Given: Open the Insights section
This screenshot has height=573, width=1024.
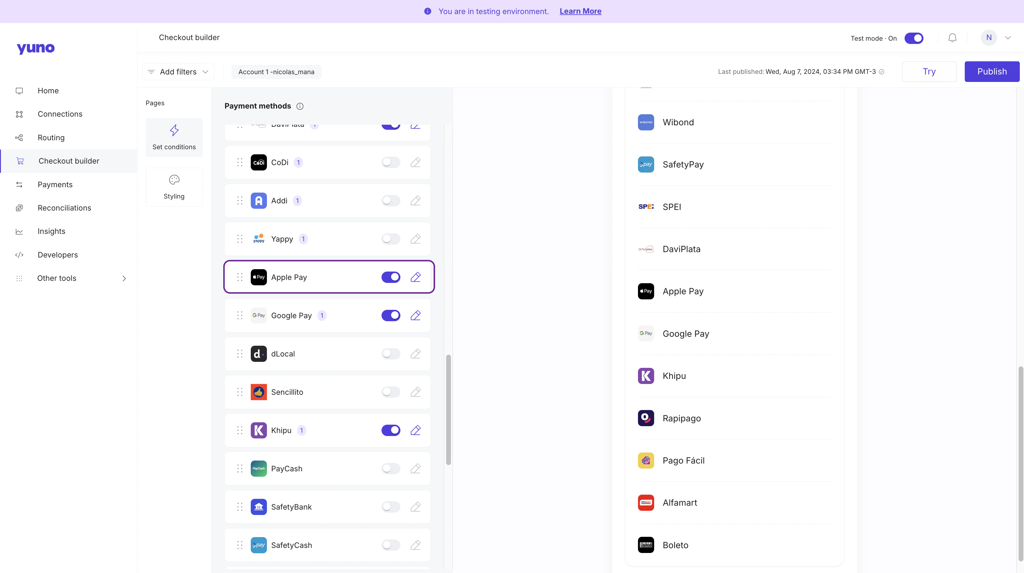Looking at the screenshot, I should coord(51,231).
